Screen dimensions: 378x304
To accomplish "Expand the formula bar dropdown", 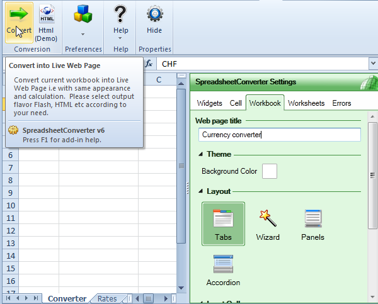I will click(373, 64).
